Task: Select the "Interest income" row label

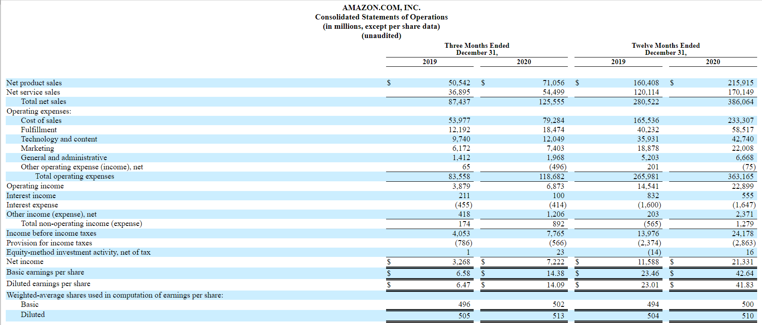Action: [31, 195]
